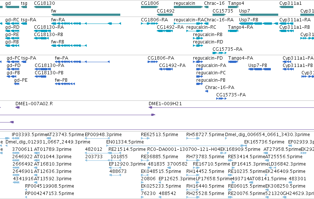Viewport: 314px width, 199px height.
Task: Click feature 3700611 label
Action: pos(22,149)
